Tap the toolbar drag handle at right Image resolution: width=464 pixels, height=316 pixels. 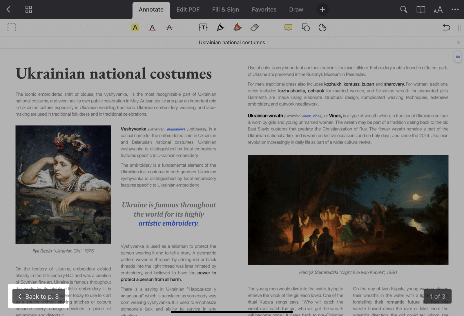pyautogui.click(x=459, y=28)
